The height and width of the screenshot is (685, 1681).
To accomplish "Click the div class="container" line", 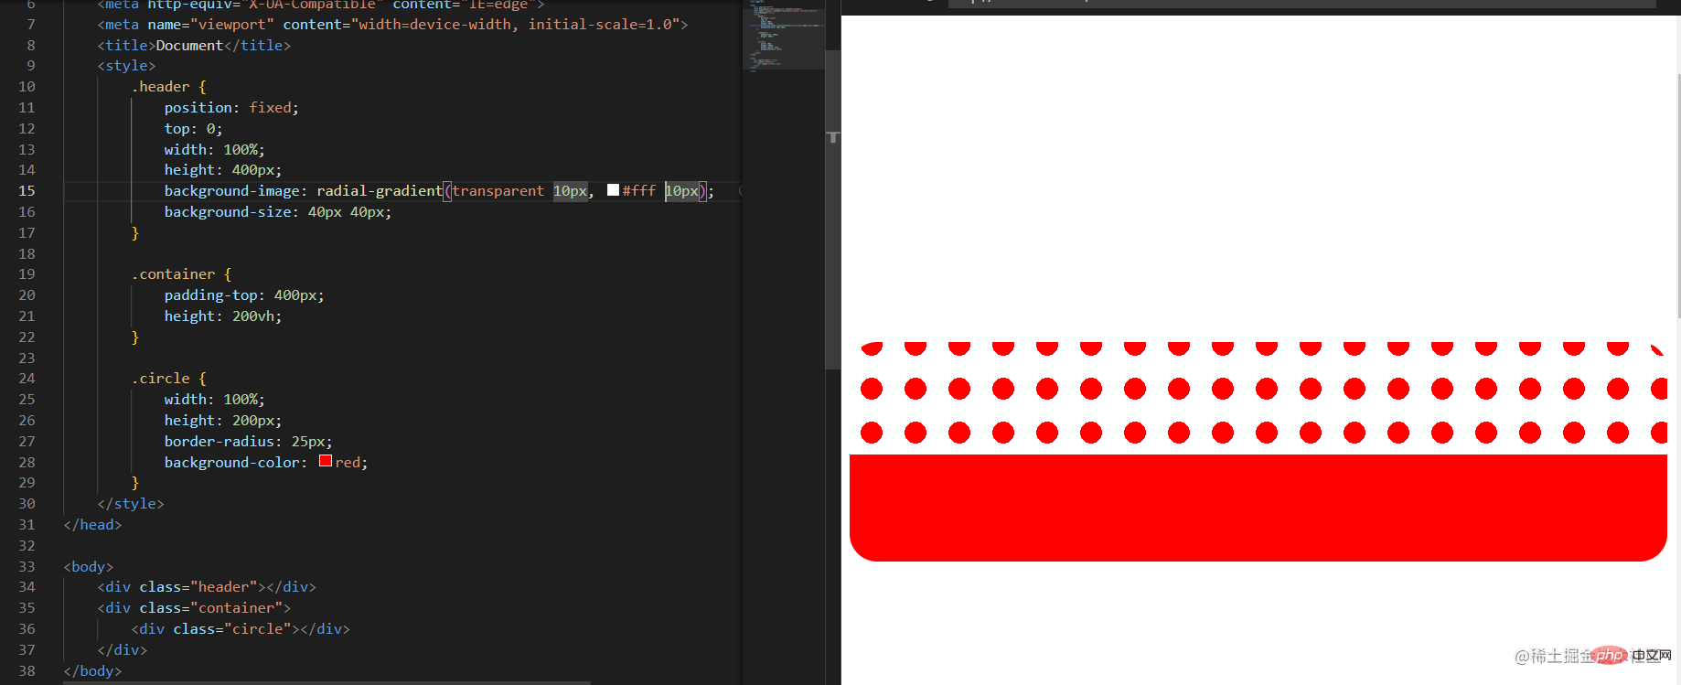I will [194, 608].
